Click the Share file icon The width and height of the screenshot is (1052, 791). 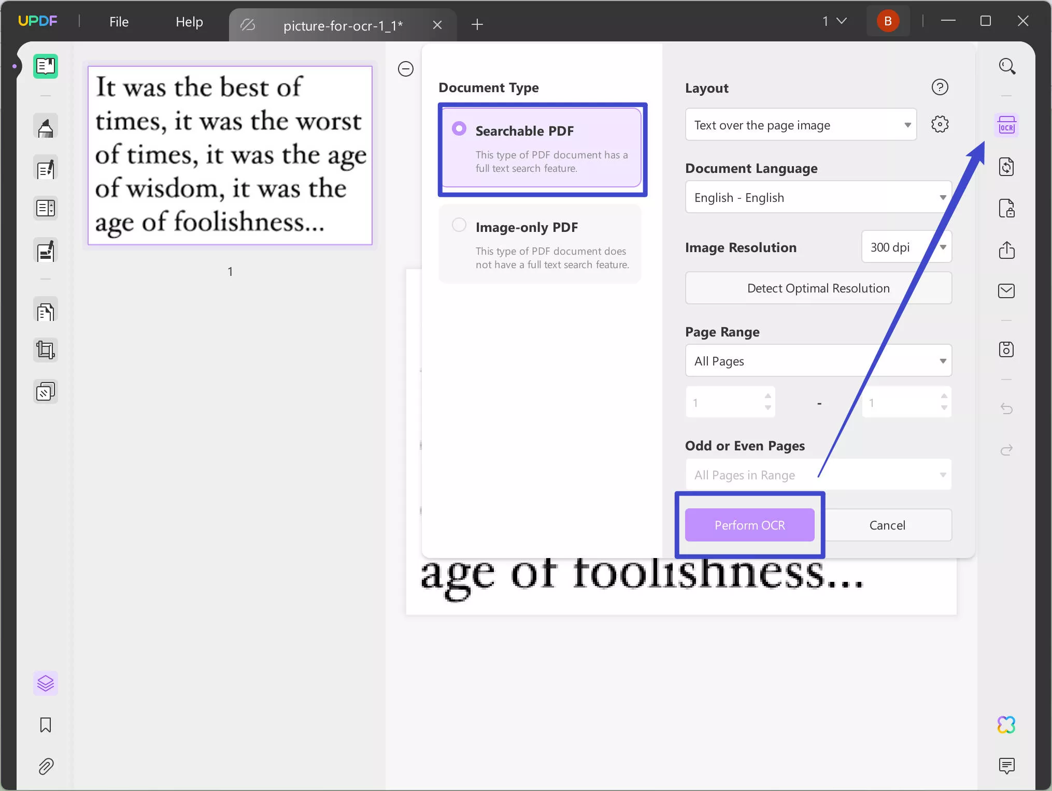point(1006,250)
